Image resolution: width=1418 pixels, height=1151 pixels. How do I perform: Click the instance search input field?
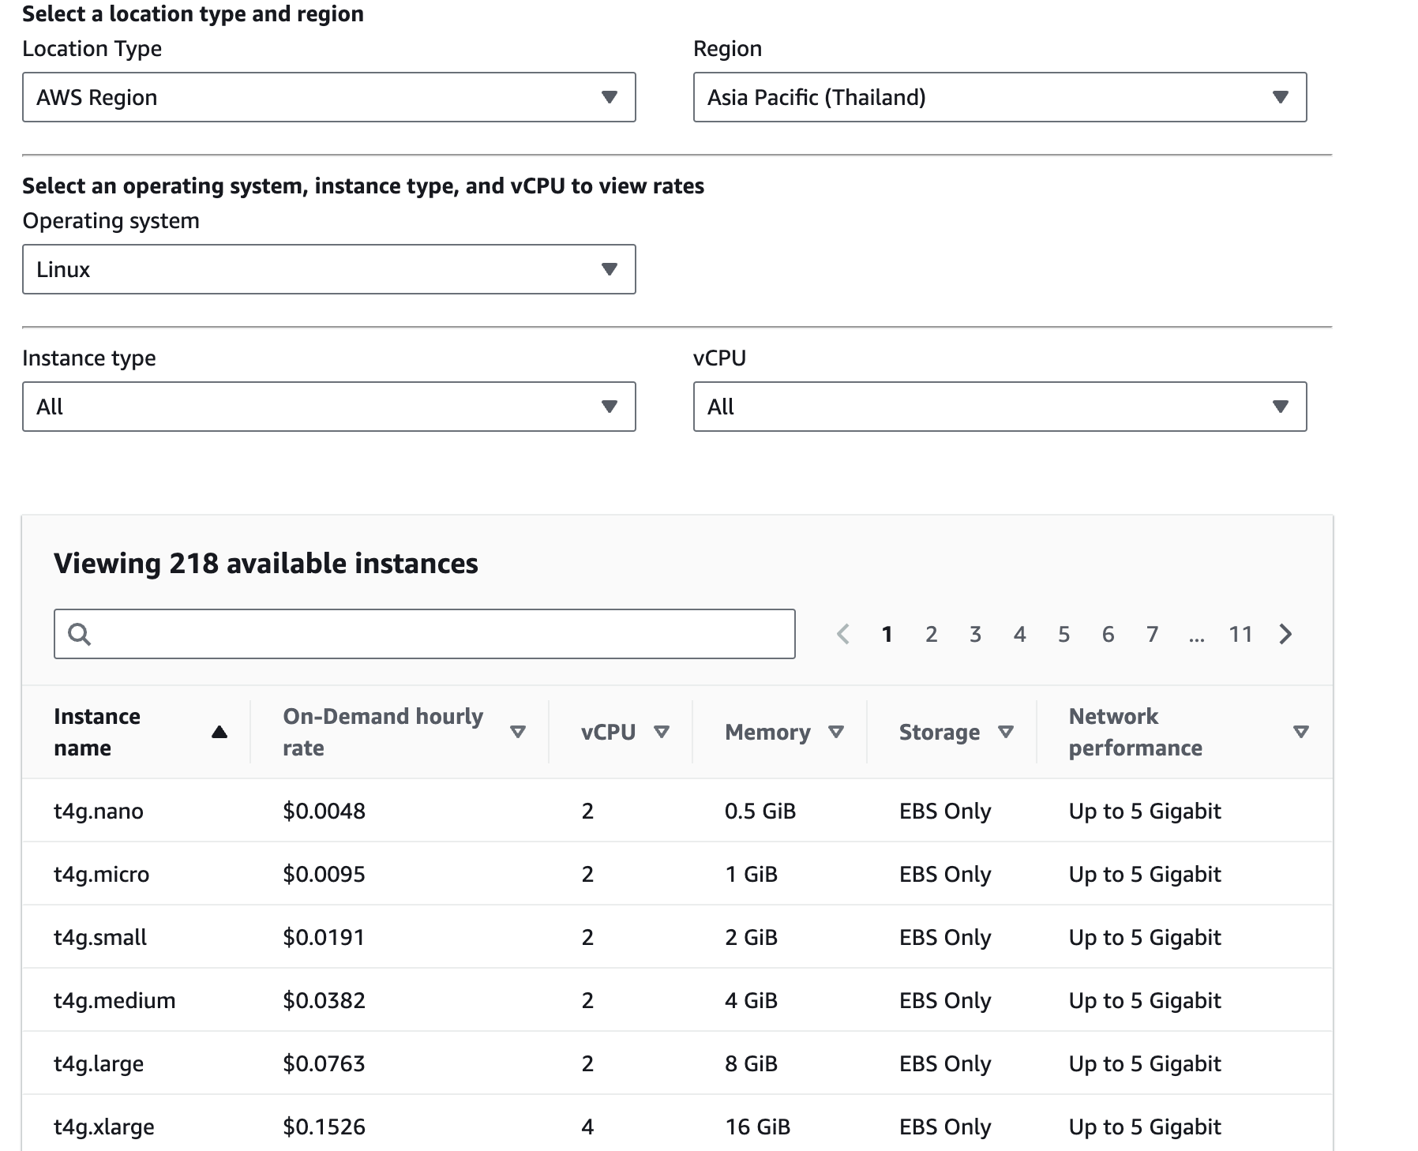(424, 634)
